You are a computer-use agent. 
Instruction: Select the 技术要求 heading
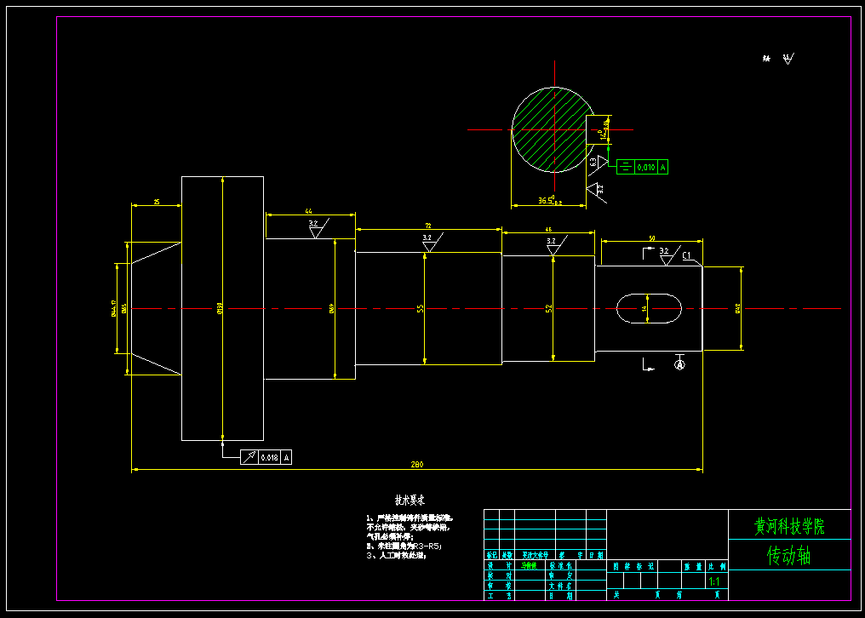point(410,501)
